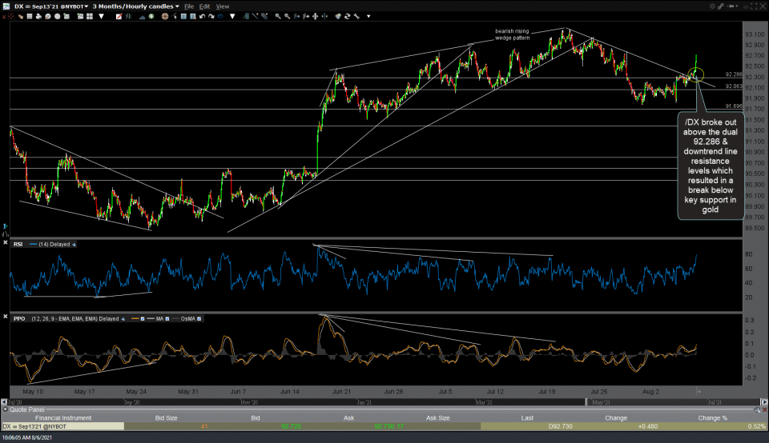
Task: Open the Quote Panel configuration wrench icon
Action: click(x=759, y=409)
